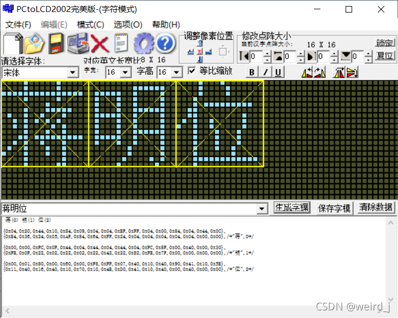
Task: Toggle Bold with the B button
Action: coord(252,72)
